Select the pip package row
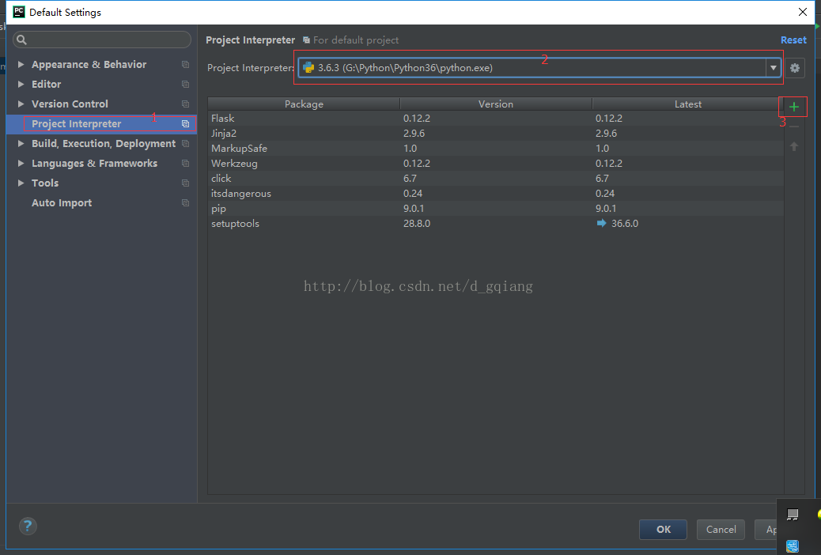 (496, 209)
